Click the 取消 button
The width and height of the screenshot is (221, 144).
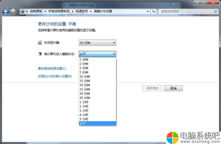(173, 88)
